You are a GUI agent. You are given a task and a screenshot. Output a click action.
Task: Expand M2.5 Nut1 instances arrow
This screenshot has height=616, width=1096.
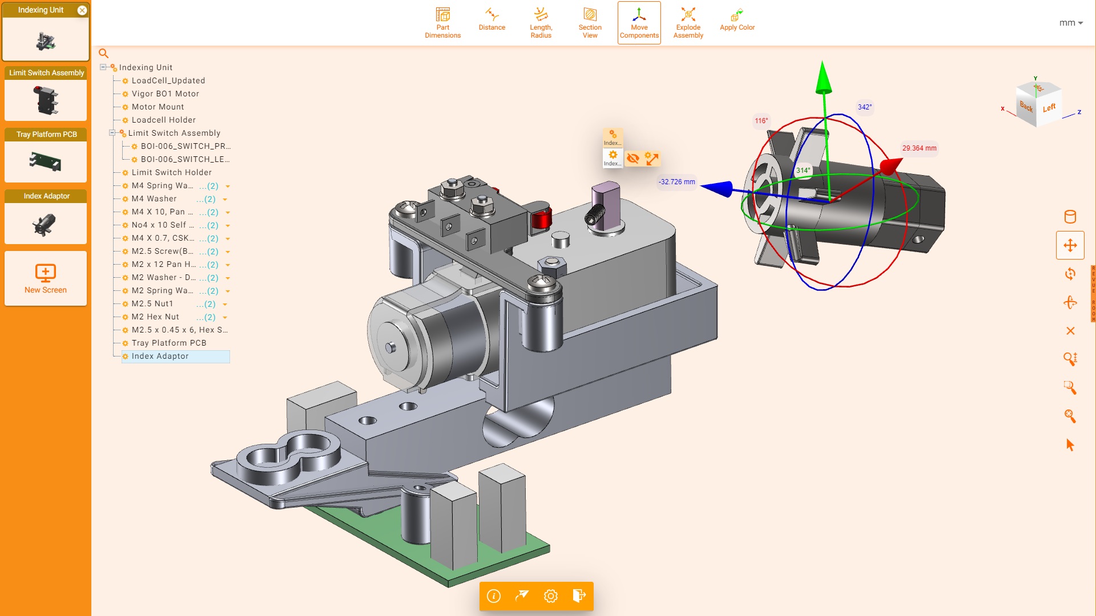[225, 305]
